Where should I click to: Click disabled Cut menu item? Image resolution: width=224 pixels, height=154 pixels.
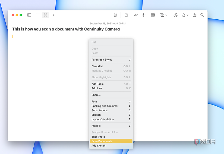pyautogui.click(x=111, y=42)
